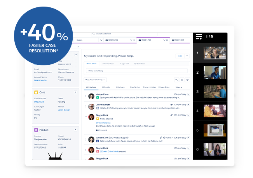Select the Case Notes feed tab

click(x=135, y=88)
